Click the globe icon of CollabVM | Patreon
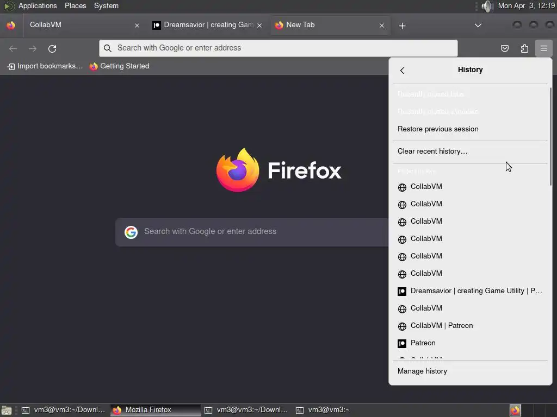 click(402, 326)
